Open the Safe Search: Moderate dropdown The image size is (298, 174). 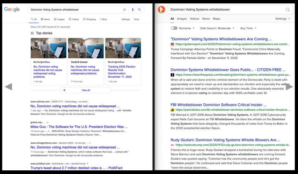(x=217, y=28)
